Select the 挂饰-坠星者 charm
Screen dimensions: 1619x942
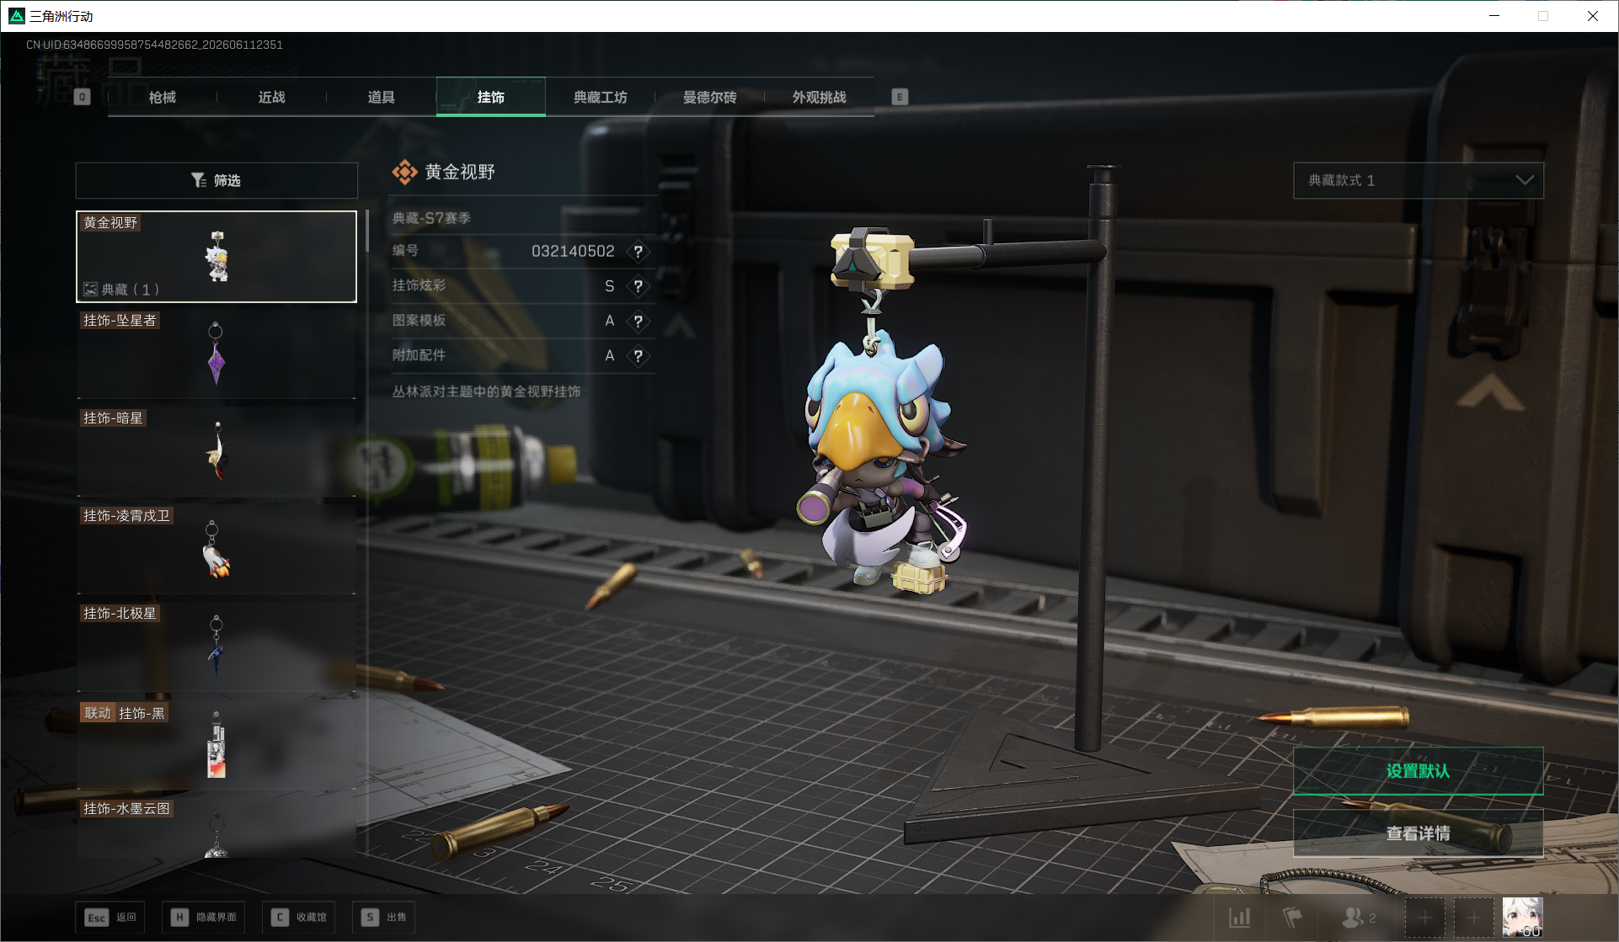click(216, 354)
